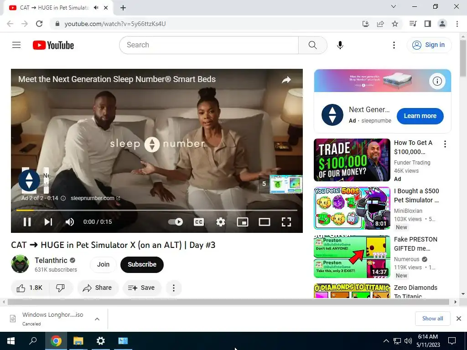Go back in browser

(x=10, y=24)
